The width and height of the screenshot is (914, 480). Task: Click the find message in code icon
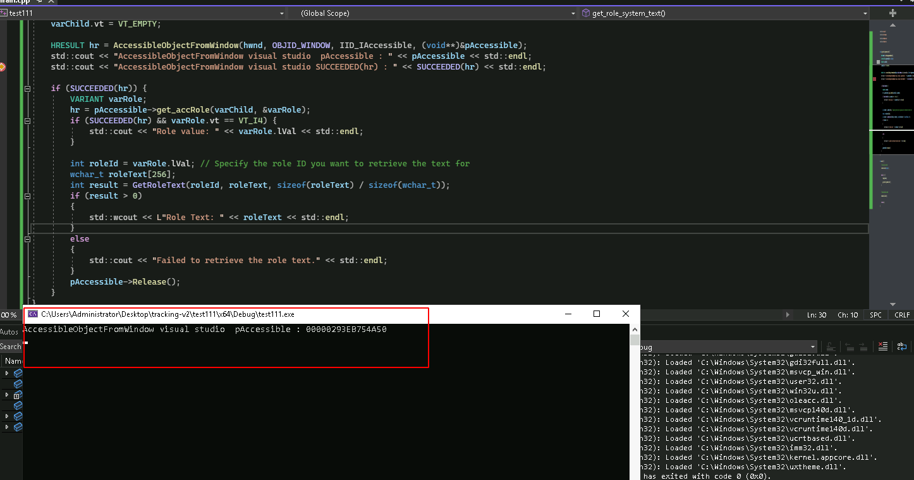click(x=832, y=347)
